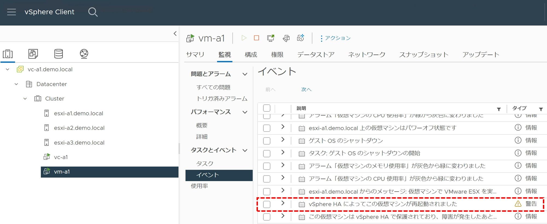Toggle the select-all events header checkbox

tap(267, 108)
